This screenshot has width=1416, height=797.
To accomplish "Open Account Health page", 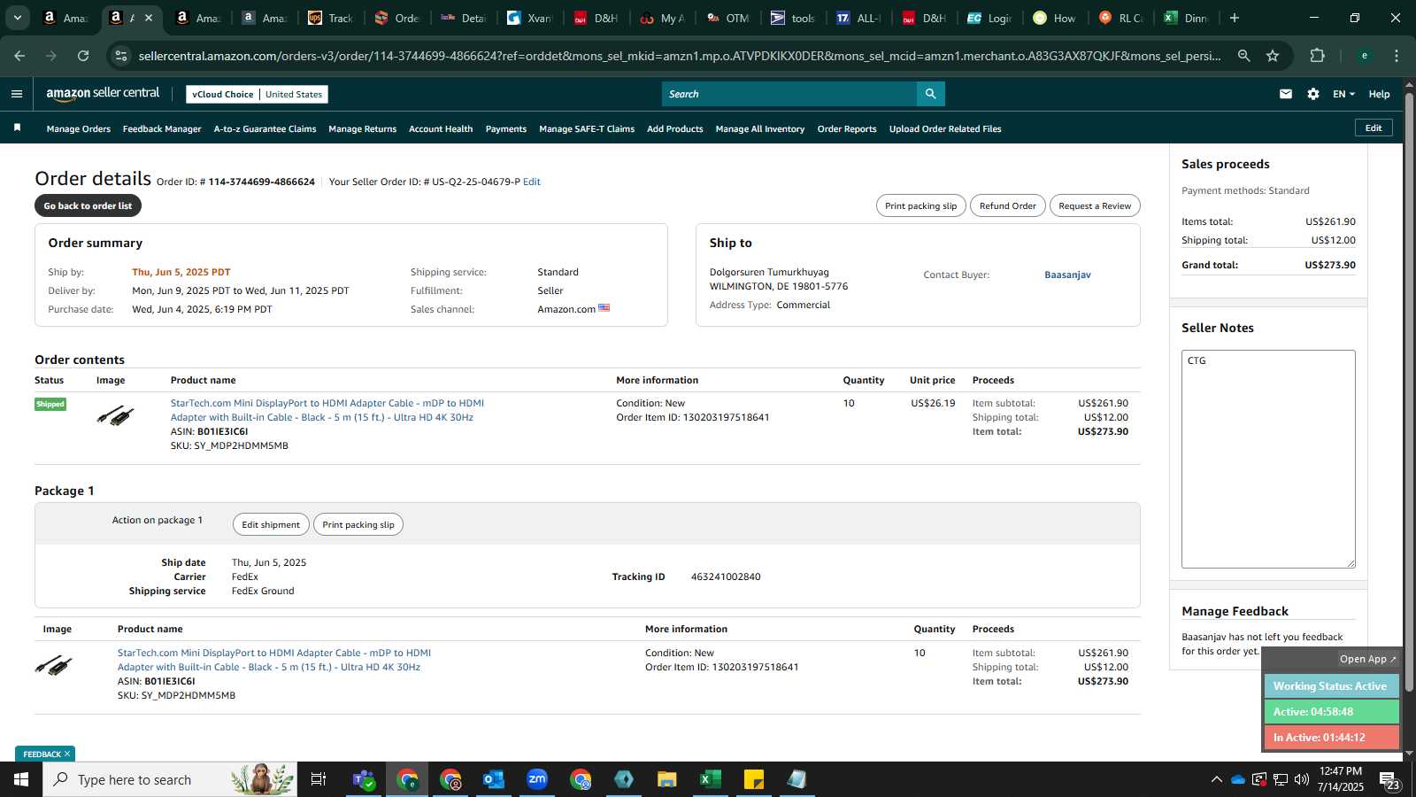I will click(x=441, y=129).
